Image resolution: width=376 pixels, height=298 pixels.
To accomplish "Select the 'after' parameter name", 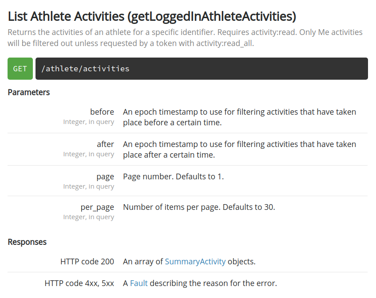I will point(106,144).
